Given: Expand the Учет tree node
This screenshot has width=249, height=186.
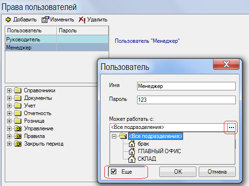Looking at the screenshot, I should point(9,106).
